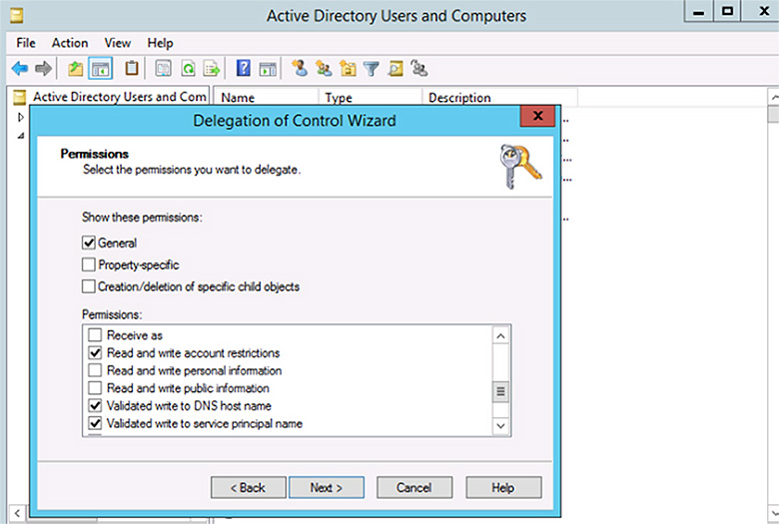The image size is (779, 524).
Task: Expand the collapsed top node in console tree
Action: point(20,117)
